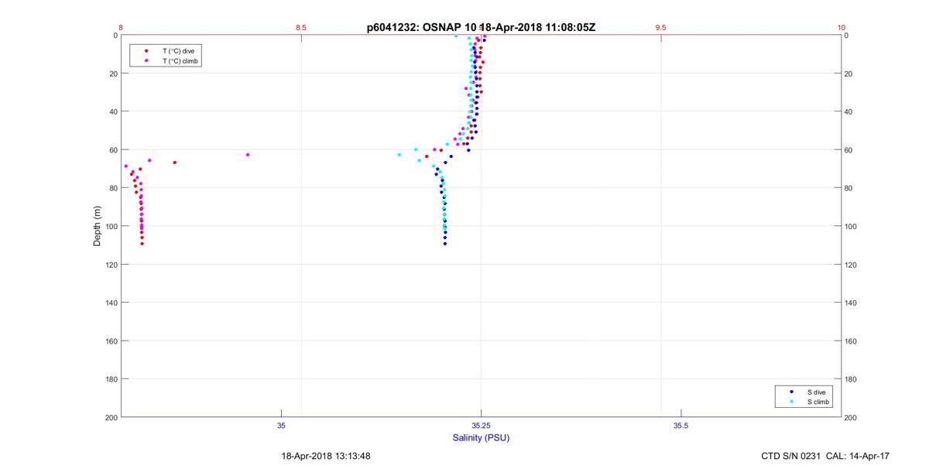Click the 'Salinity (PSU)' axis label
Viewport: 929px width, 469px height.
(x=481, y=438)
